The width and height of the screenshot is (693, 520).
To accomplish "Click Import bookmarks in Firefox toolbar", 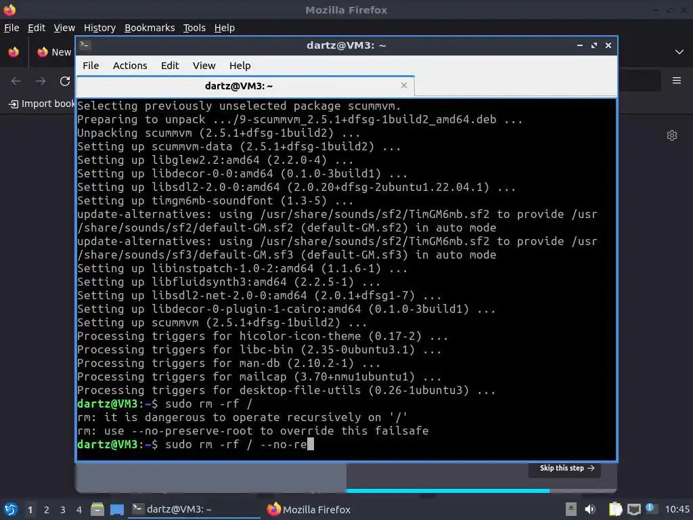I will pos(42,104).
